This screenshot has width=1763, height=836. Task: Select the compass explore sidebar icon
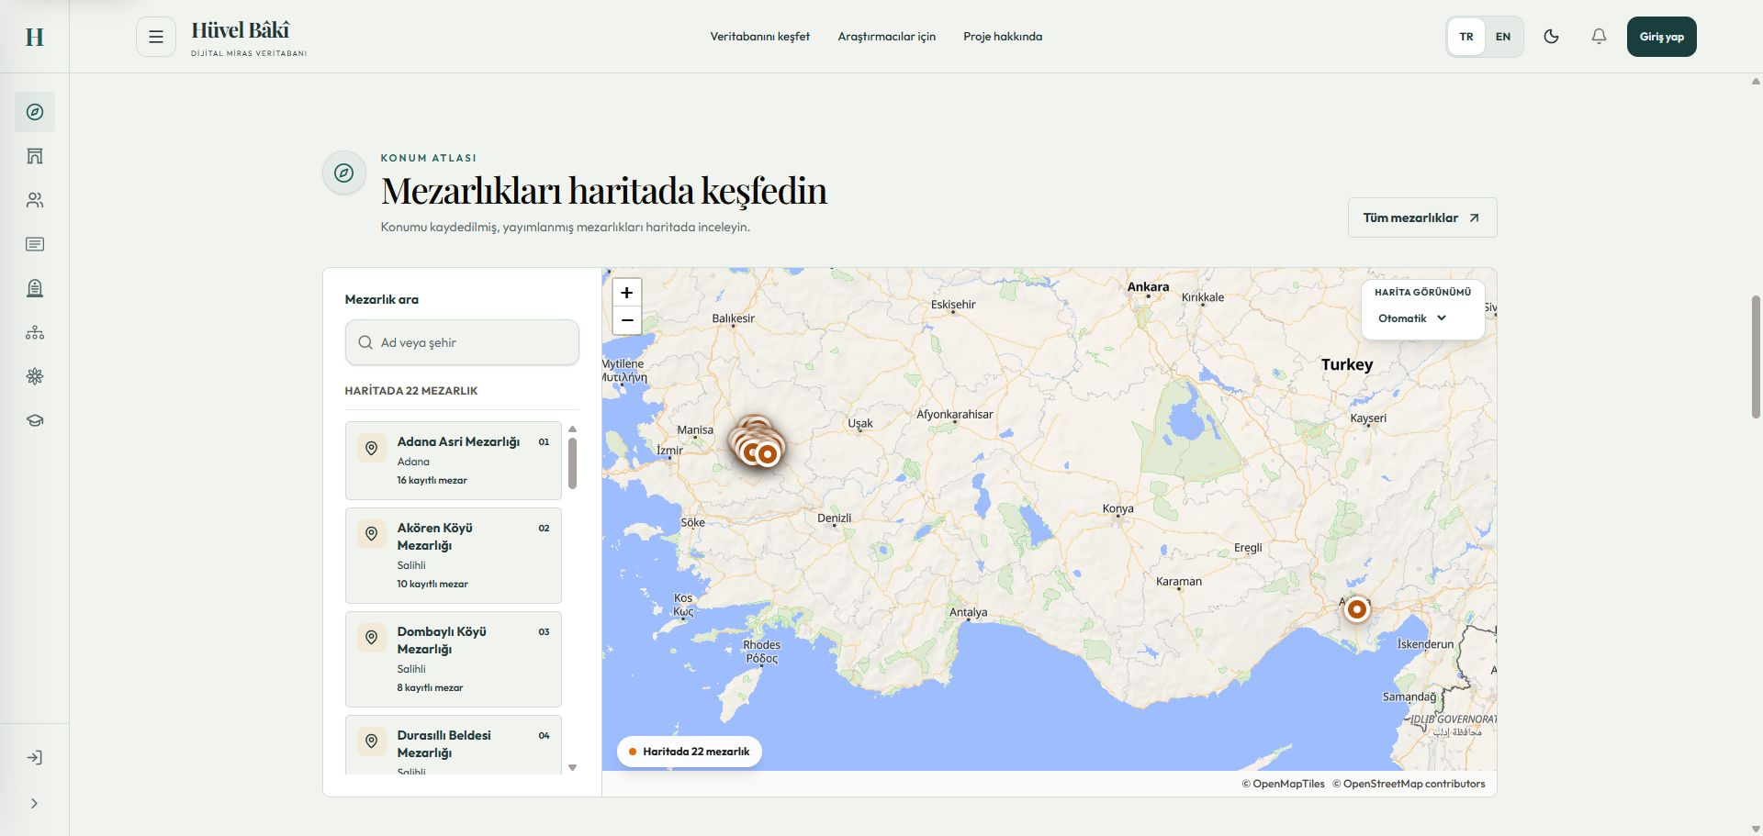pos(35,112)
